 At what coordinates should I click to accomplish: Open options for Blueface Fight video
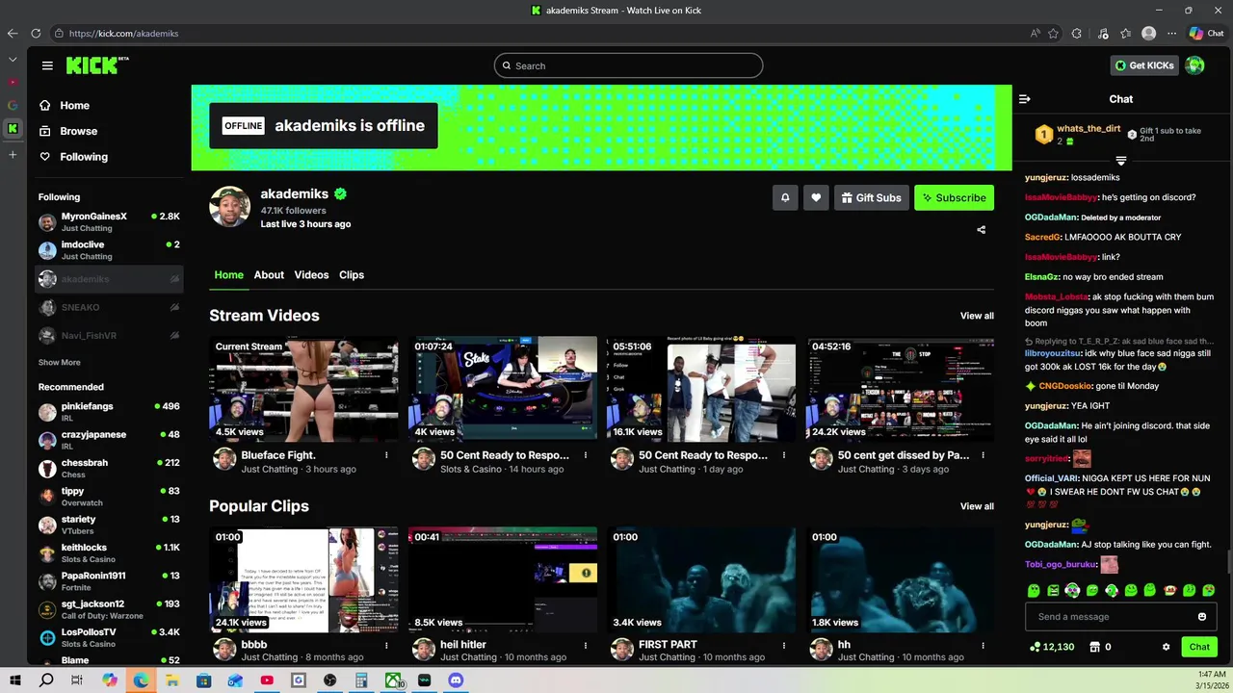[x=386, y=455]
